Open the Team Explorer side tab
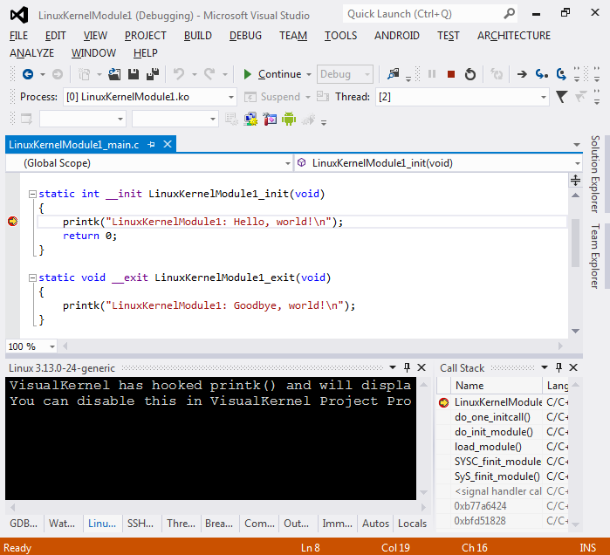 point(595,256)
